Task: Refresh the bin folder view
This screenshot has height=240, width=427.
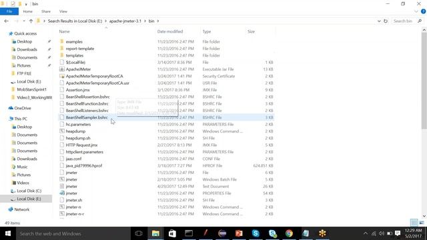Action: coord(386,21)
